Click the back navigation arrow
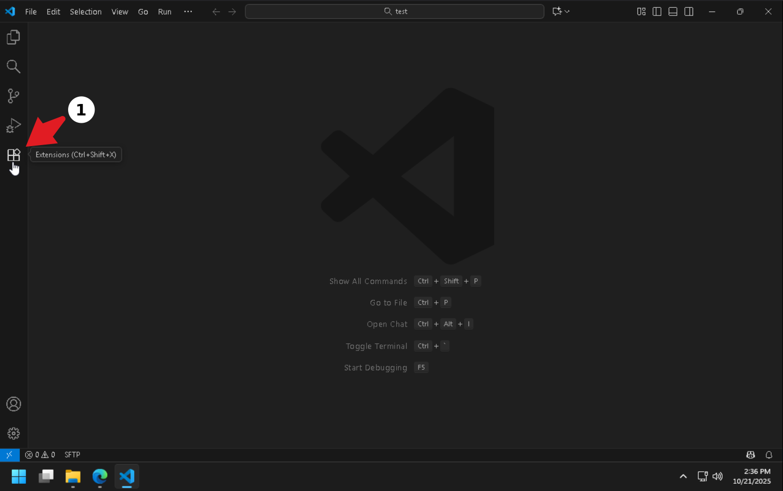The height and width of the screenshot is (491, 783). [216, 11]
